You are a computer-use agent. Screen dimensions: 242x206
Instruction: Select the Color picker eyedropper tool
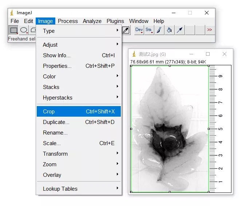pyautogui.click(x=126, y=30)
